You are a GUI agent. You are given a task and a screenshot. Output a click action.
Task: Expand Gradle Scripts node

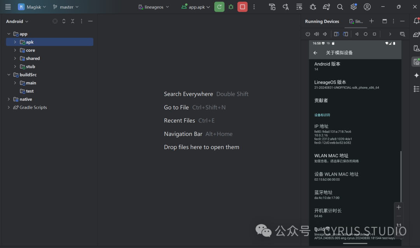pos(9,107)
